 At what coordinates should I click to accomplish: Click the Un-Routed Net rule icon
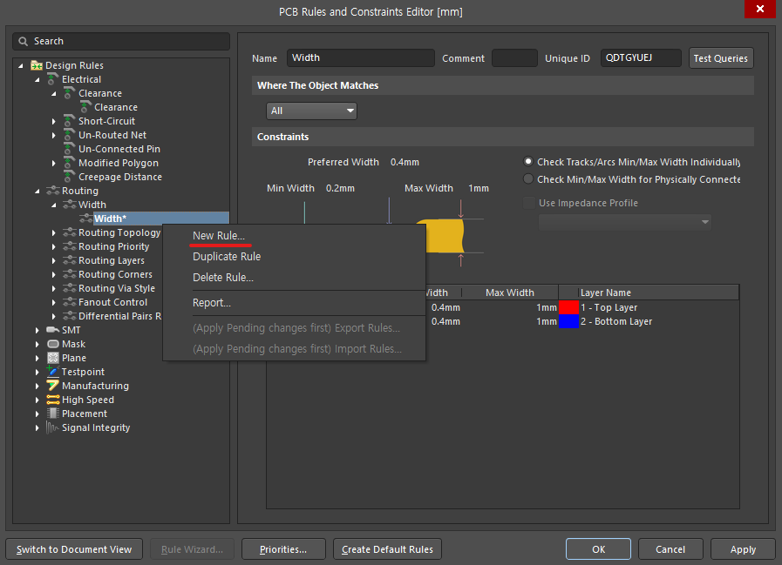pyautogui.click(x=70, y=135)
